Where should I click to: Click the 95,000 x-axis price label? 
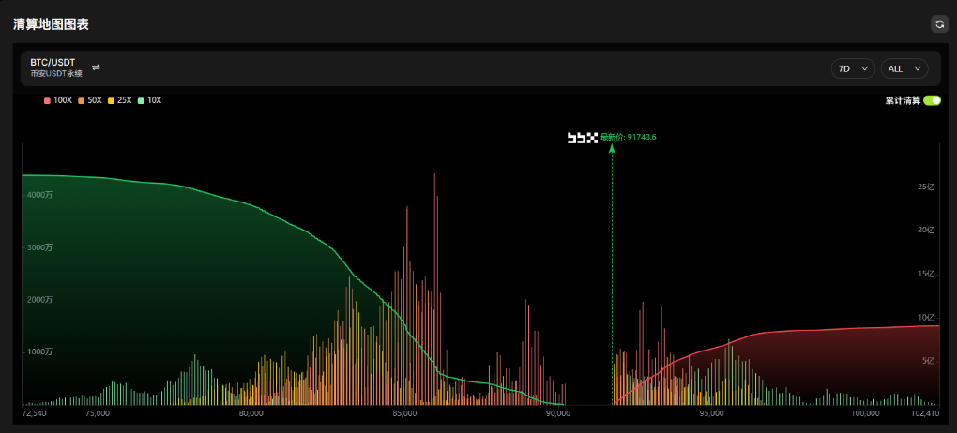coord(711,413)
